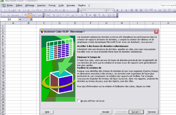
Task: Click the Undo arrow icon
Action: [50, 10]
